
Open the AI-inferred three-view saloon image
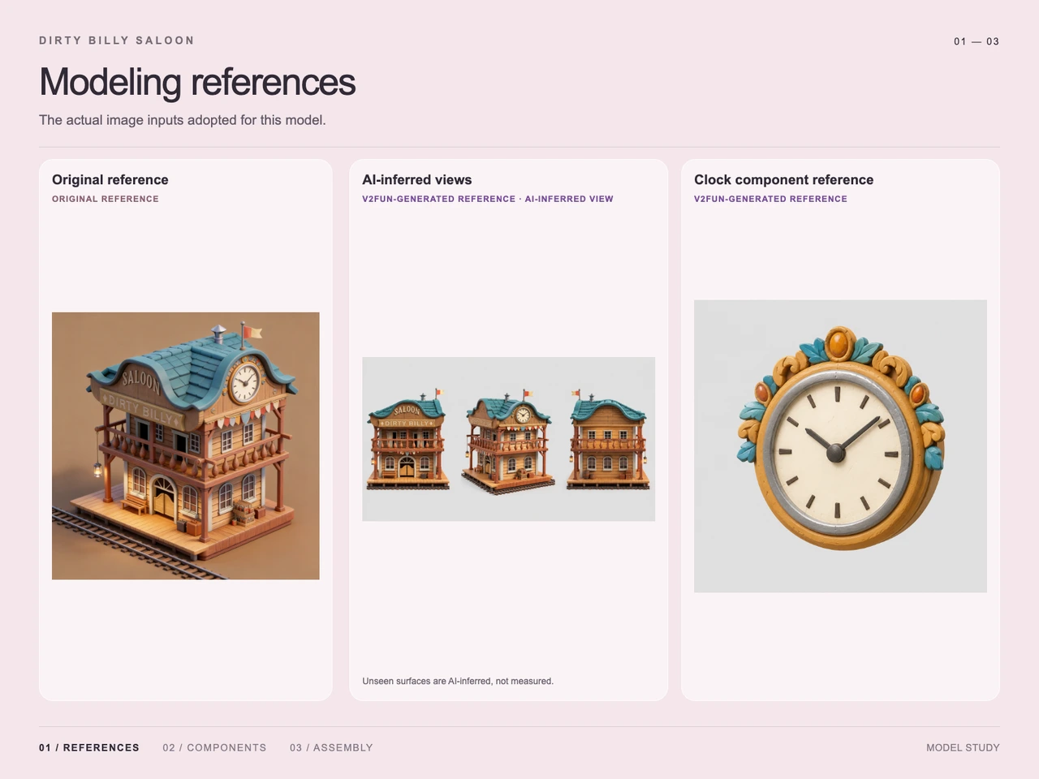[x=508, y=439]
